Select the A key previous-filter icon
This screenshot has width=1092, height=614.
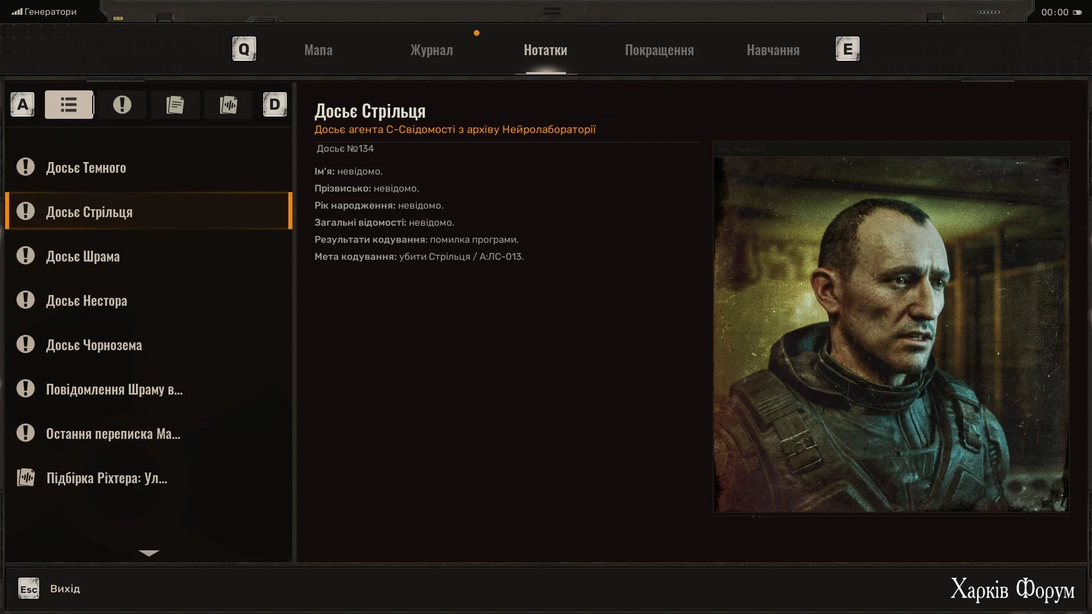[23, 105]
